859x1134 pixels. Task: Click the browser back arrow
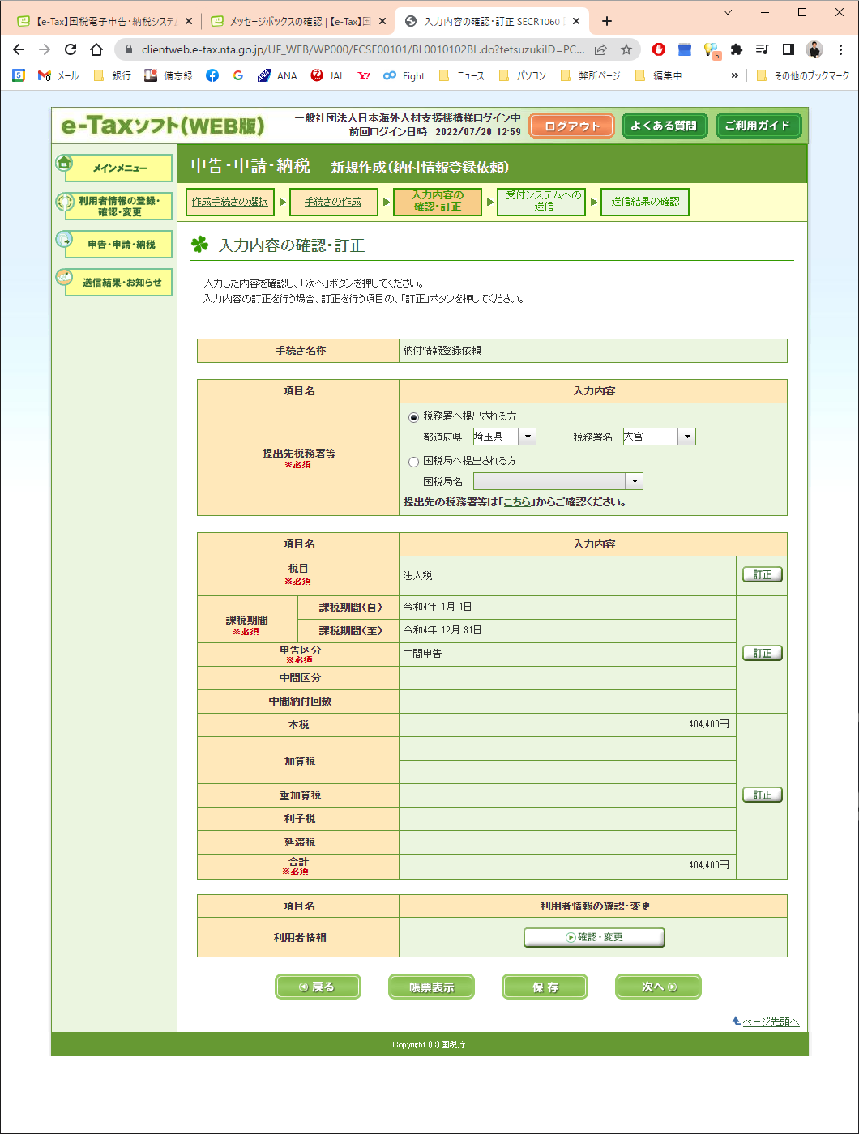click(19, 49)
